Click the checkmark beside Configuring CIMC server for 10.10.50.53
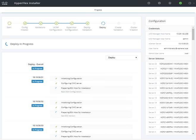196x140 pixels. (x=56, y=131)
